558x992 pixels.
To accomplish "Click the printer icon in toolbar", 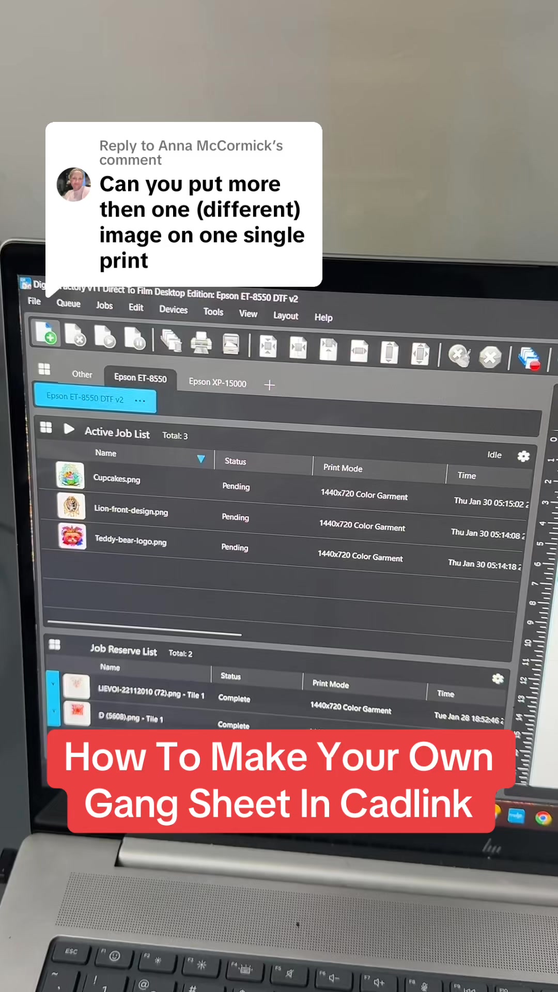I will click(201, 343).
